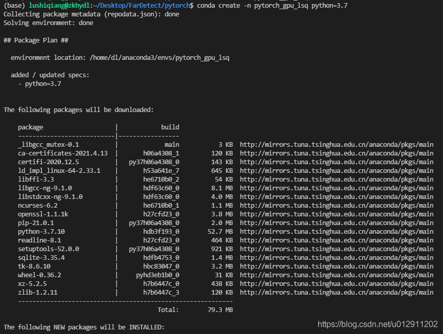Click the "## Package Plan ##" heading

click(36, 40)
